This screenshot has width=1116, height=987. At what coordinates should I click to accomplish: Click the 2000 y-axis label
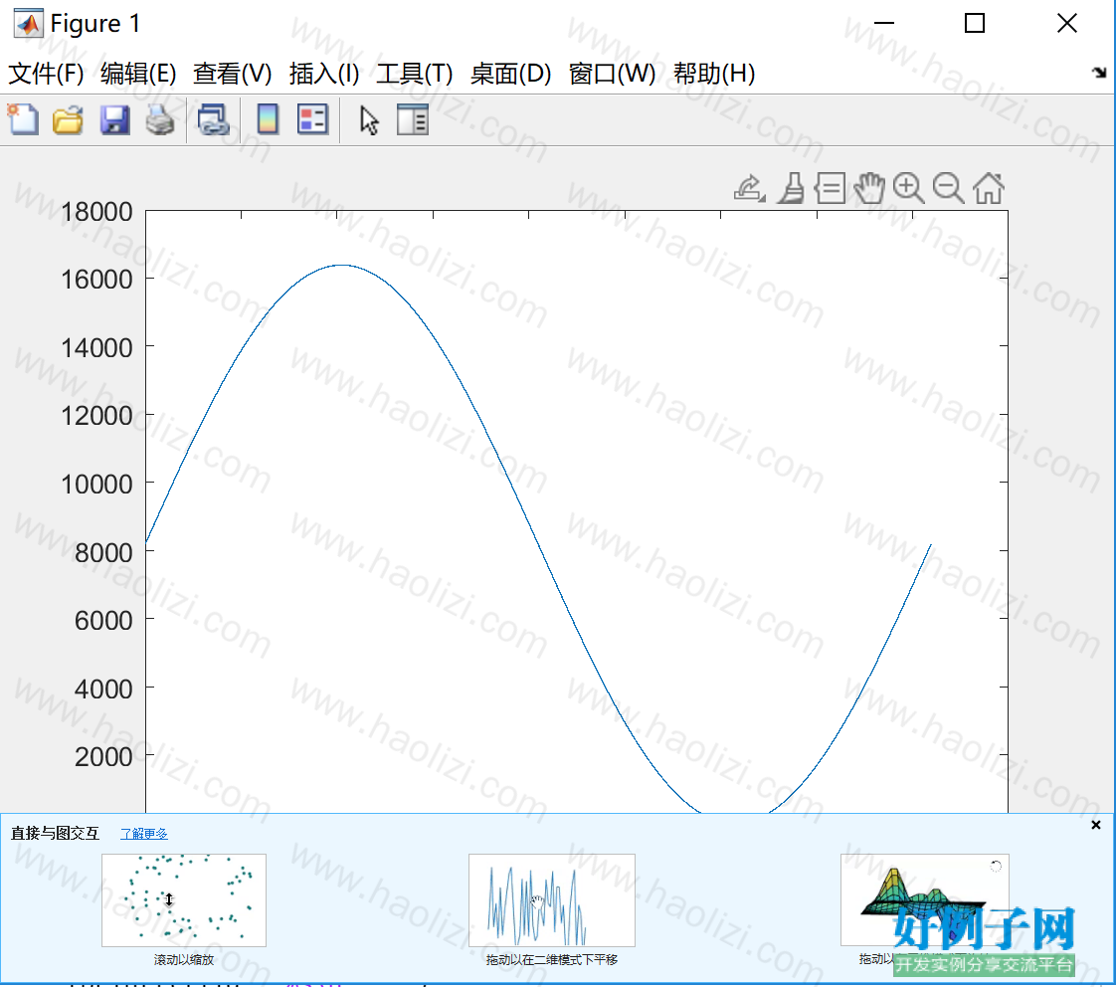click(x=103, y=757)
